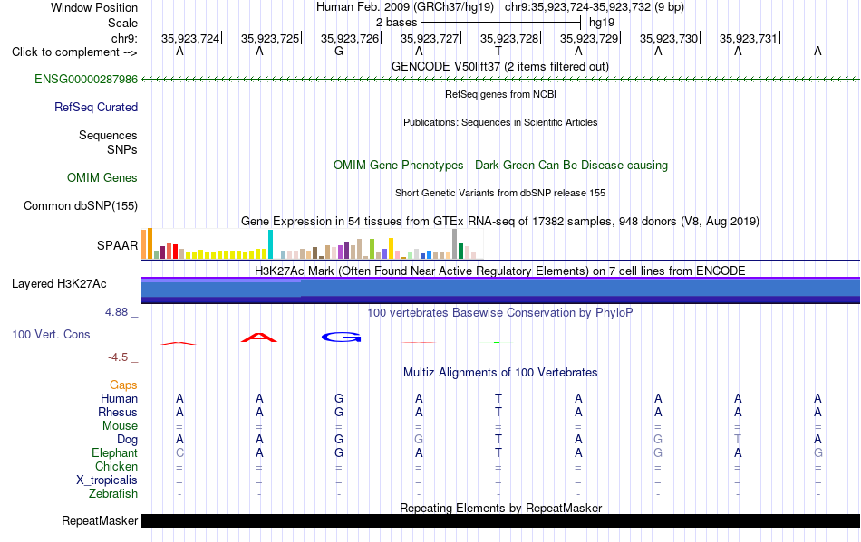Click the black RepeatMasker bar
Viewport: 861px width, 542px height.
click(500, 520)
